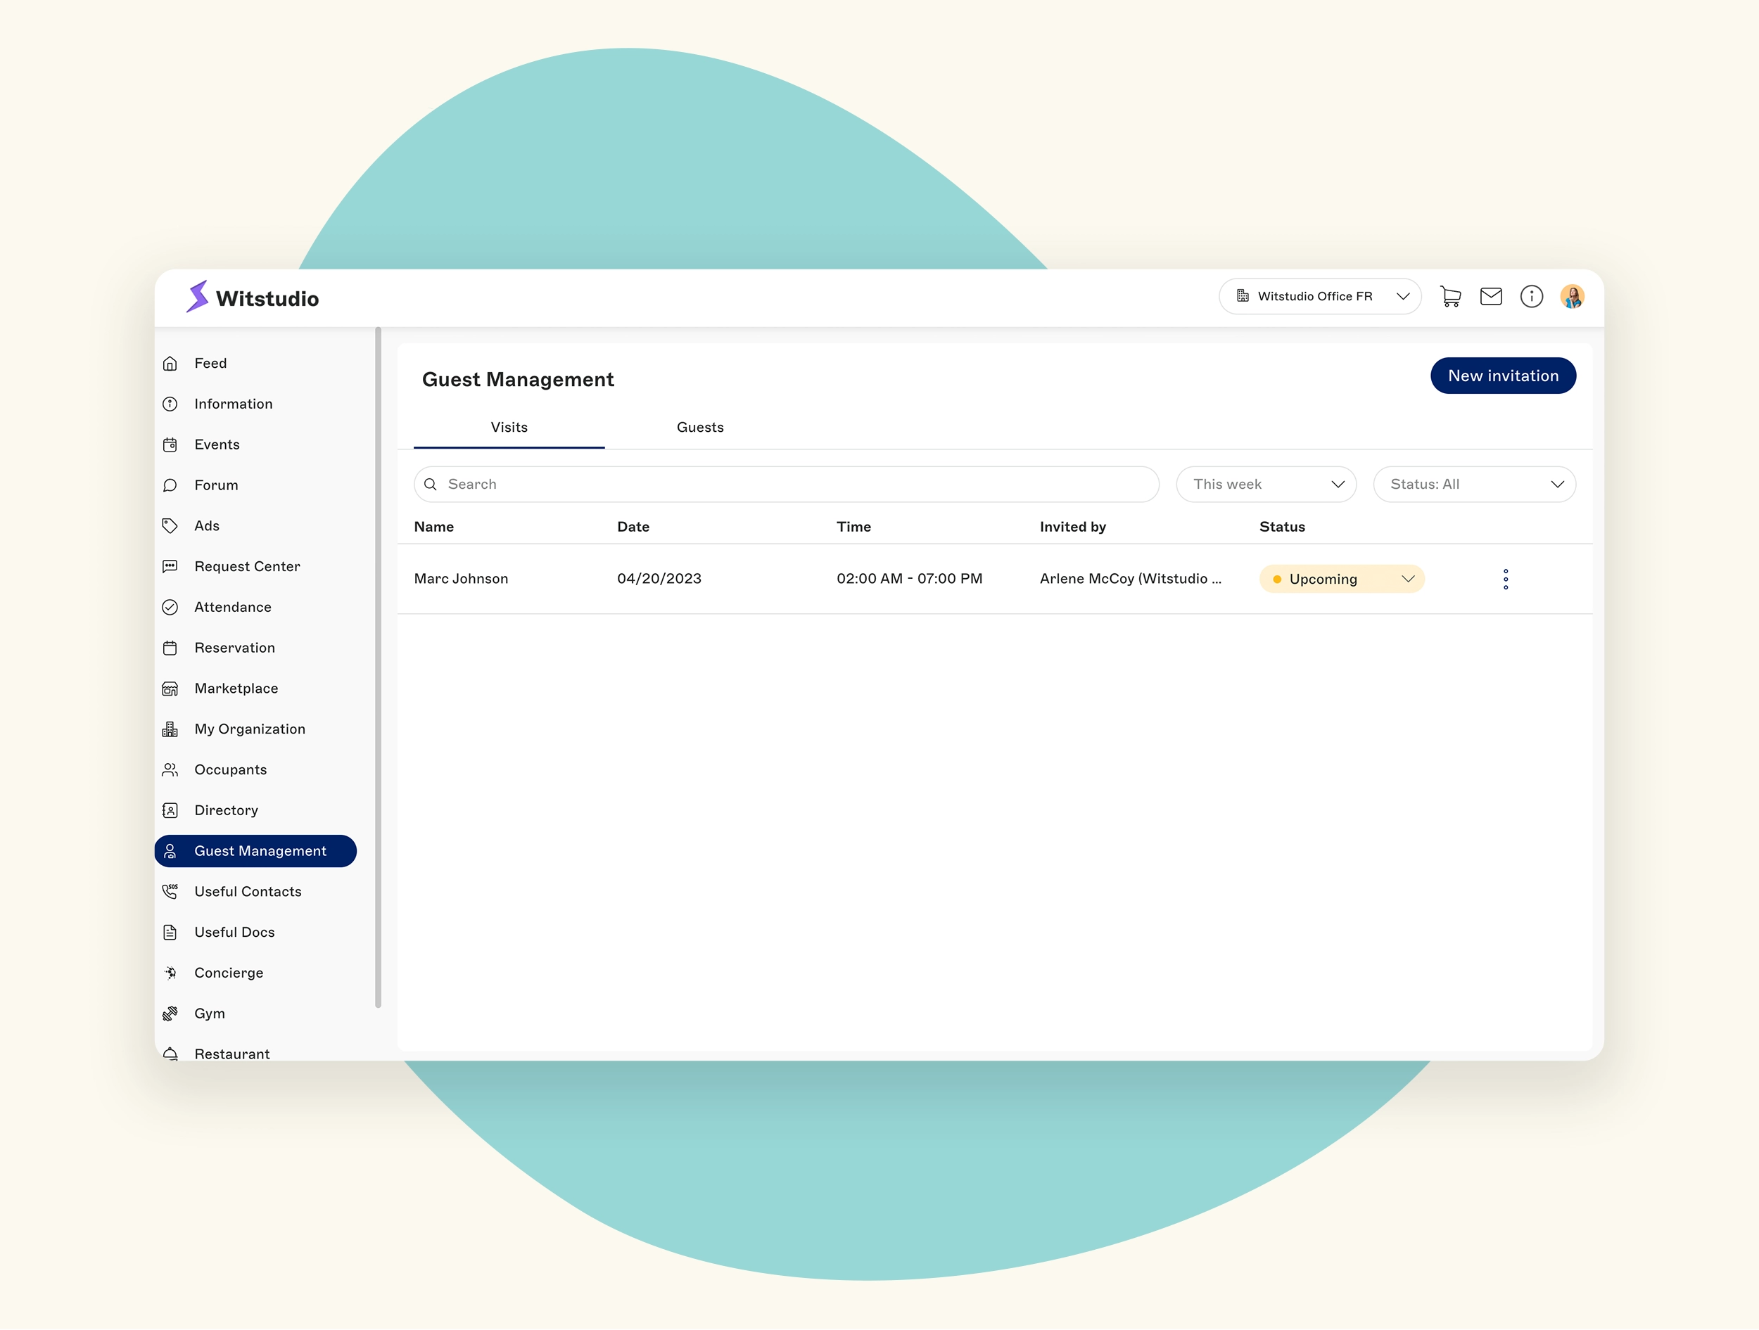This screenshot has height=1330, width=1759.
Task: Click the sidebar vertical scrollbar
Action: [x=378, y=667]
